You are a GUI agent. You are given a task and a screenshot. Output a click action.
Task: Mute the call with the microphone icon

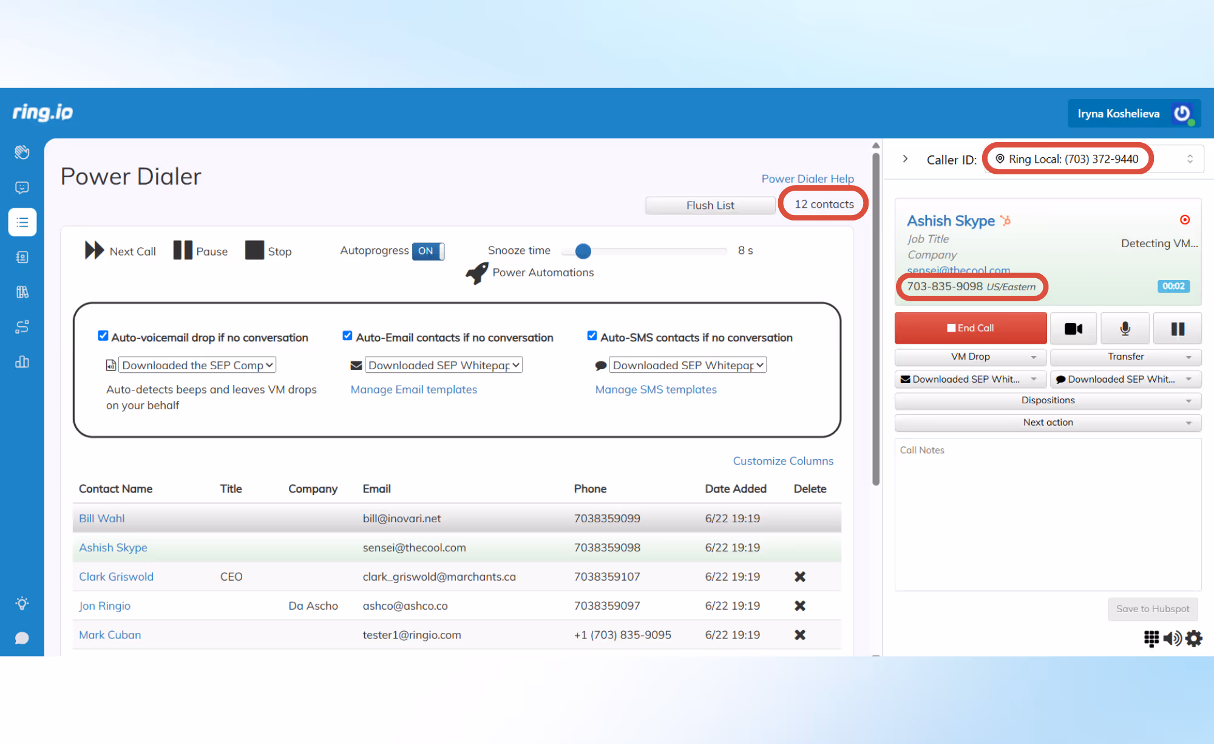pos(1125,329)
